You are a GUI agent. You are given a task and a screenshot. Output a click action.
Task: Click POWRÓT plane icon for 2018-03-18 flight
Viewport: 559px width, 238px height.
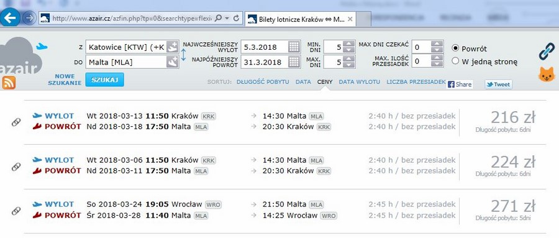[x=37, y=126]
